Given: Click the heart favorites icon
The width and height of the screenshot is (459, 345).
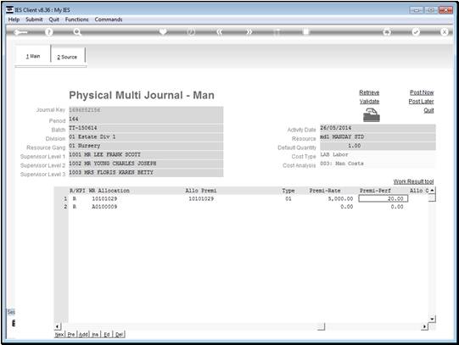Looking at the screenshot, I should [163, 31].
